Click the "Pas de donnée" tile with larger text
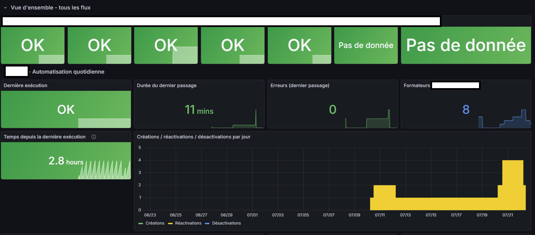 click(466, 45)
